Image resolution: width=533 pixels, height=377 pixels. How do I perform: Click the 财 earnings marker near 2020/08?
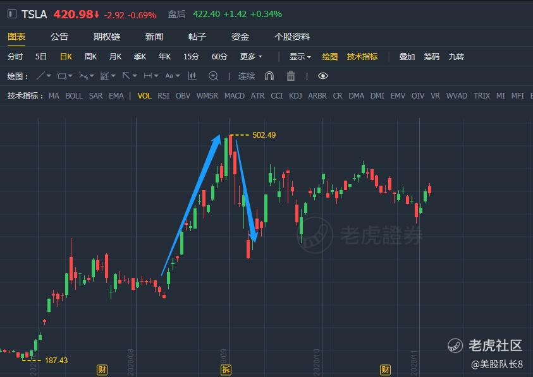pyautogui.click(x=102, y=369)
